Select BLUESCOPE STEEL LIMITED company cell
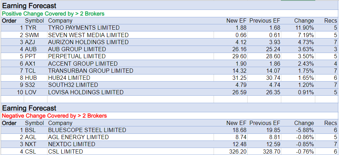 (x=87, y=130)
